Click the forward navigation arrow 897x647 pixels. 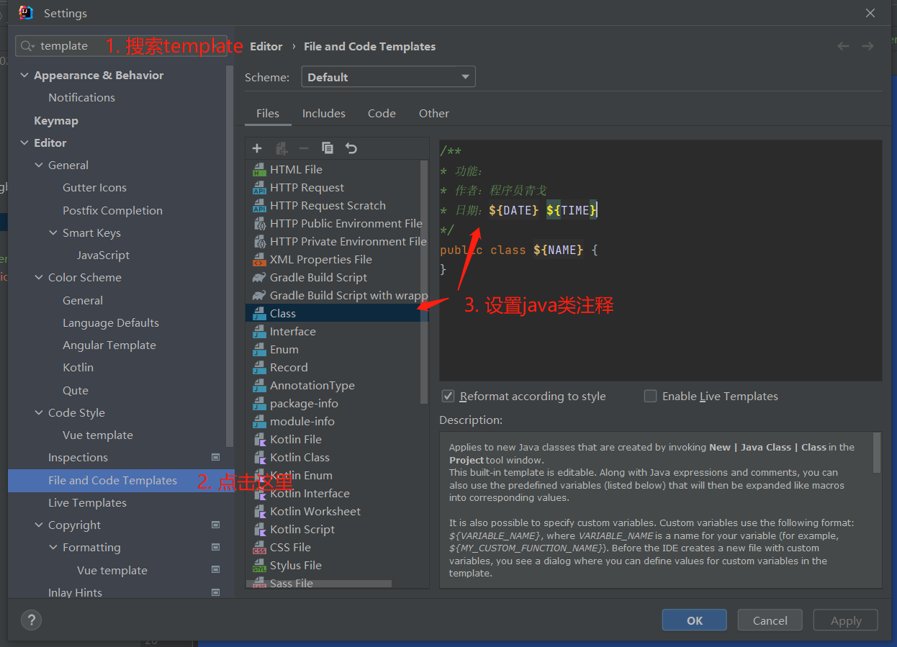[x=867, y=46]
